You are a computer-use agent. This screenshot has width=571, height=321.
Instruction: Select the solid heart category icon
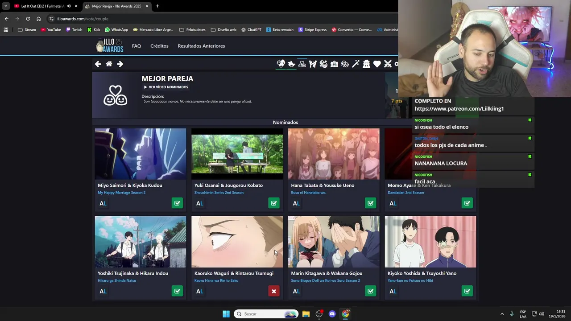point(377,64)
